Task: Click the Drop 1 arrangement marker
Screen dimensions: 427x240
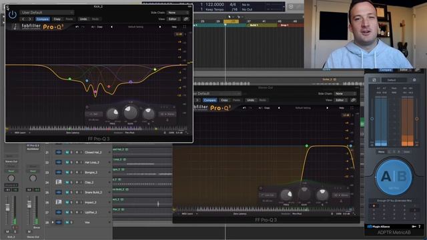Action: pos(290,25)
